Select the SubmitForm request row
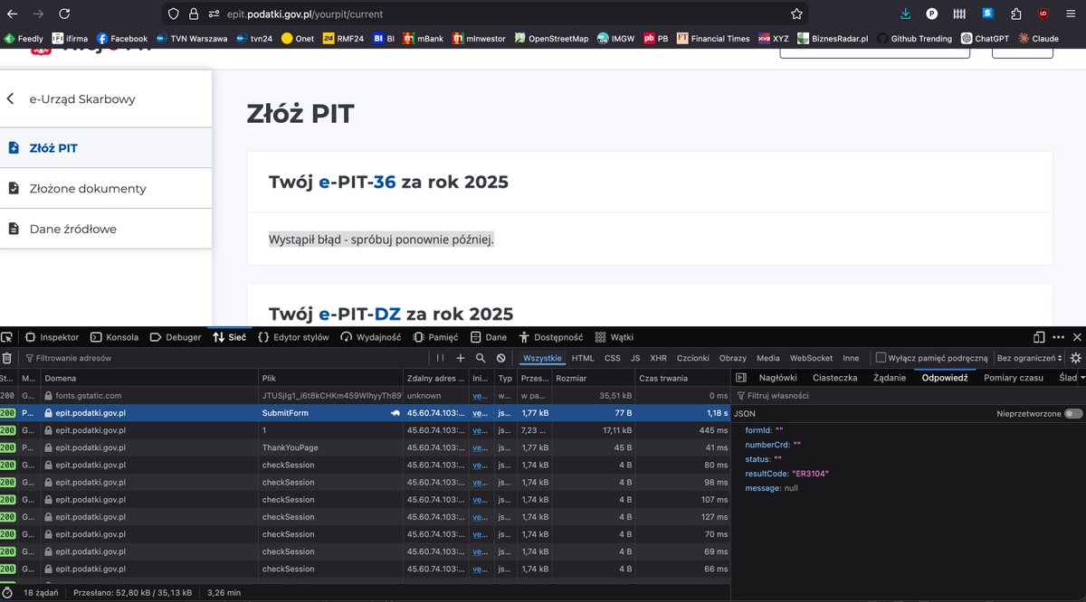This screenshot has height=602, width=1086. [x=365, y=413]
